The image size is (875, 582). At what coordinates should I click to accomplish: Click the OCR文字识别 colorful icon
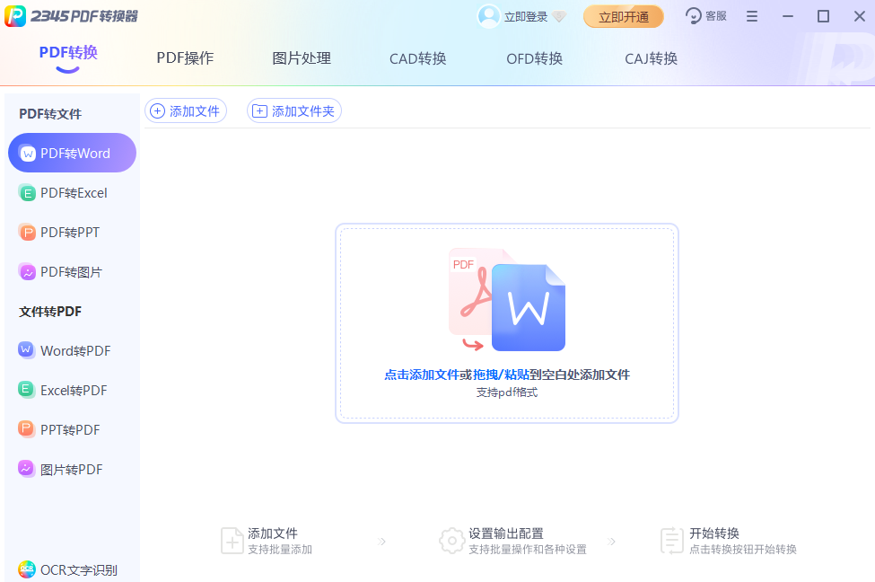coord(26,569)
